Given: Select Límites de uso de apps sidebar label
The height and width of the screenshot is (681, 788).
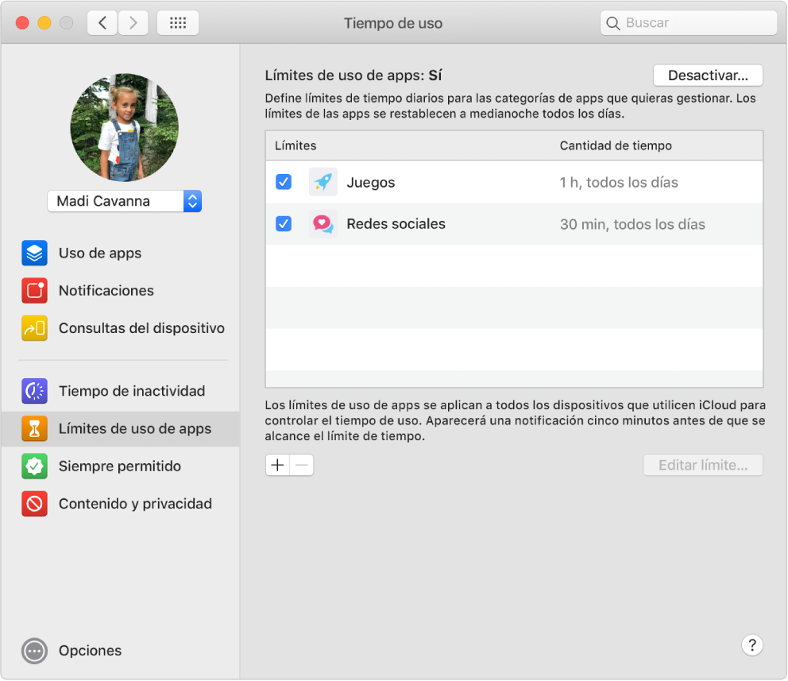Looking at the screenshot, I should (x=135, y=428).
